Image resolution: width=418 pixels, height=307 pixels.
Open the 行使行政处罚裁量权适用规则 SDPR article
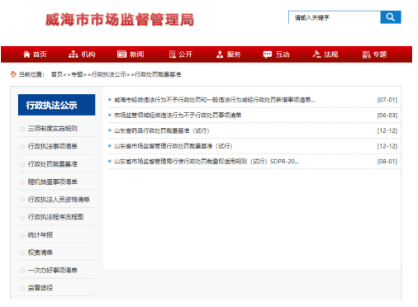point(207,162)
